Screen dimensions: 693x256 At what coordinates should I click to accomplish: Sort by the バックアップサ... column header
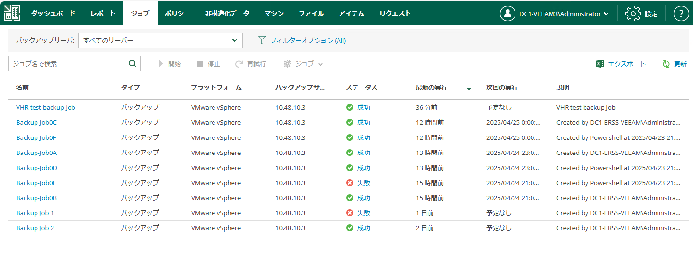pos(300,88)
